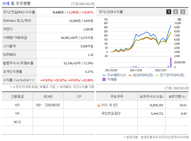Click the tall volume bar in the chart
191x141 pixels.
coord(171,62)
